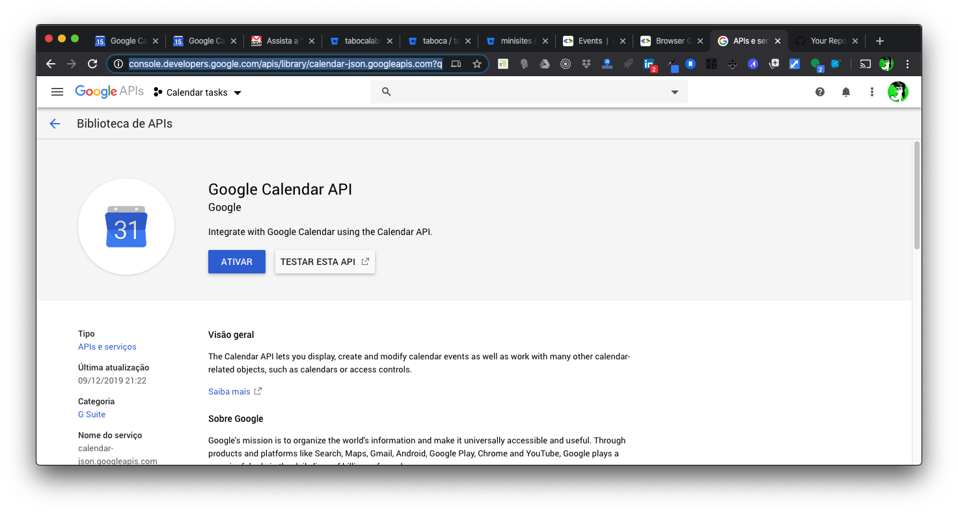The image size is (958, 513).
Task: Click the rocket extension icon
Action: point(628,64)
